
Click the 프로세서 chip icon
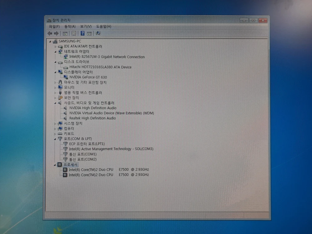[60, 164]
